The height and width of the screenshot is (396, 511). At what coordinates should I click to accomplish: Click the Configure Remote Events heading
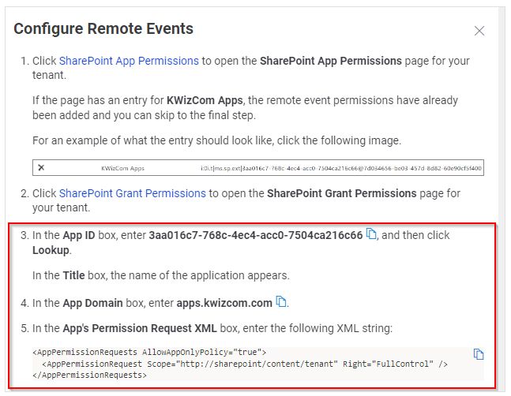[x=103, y=28]
